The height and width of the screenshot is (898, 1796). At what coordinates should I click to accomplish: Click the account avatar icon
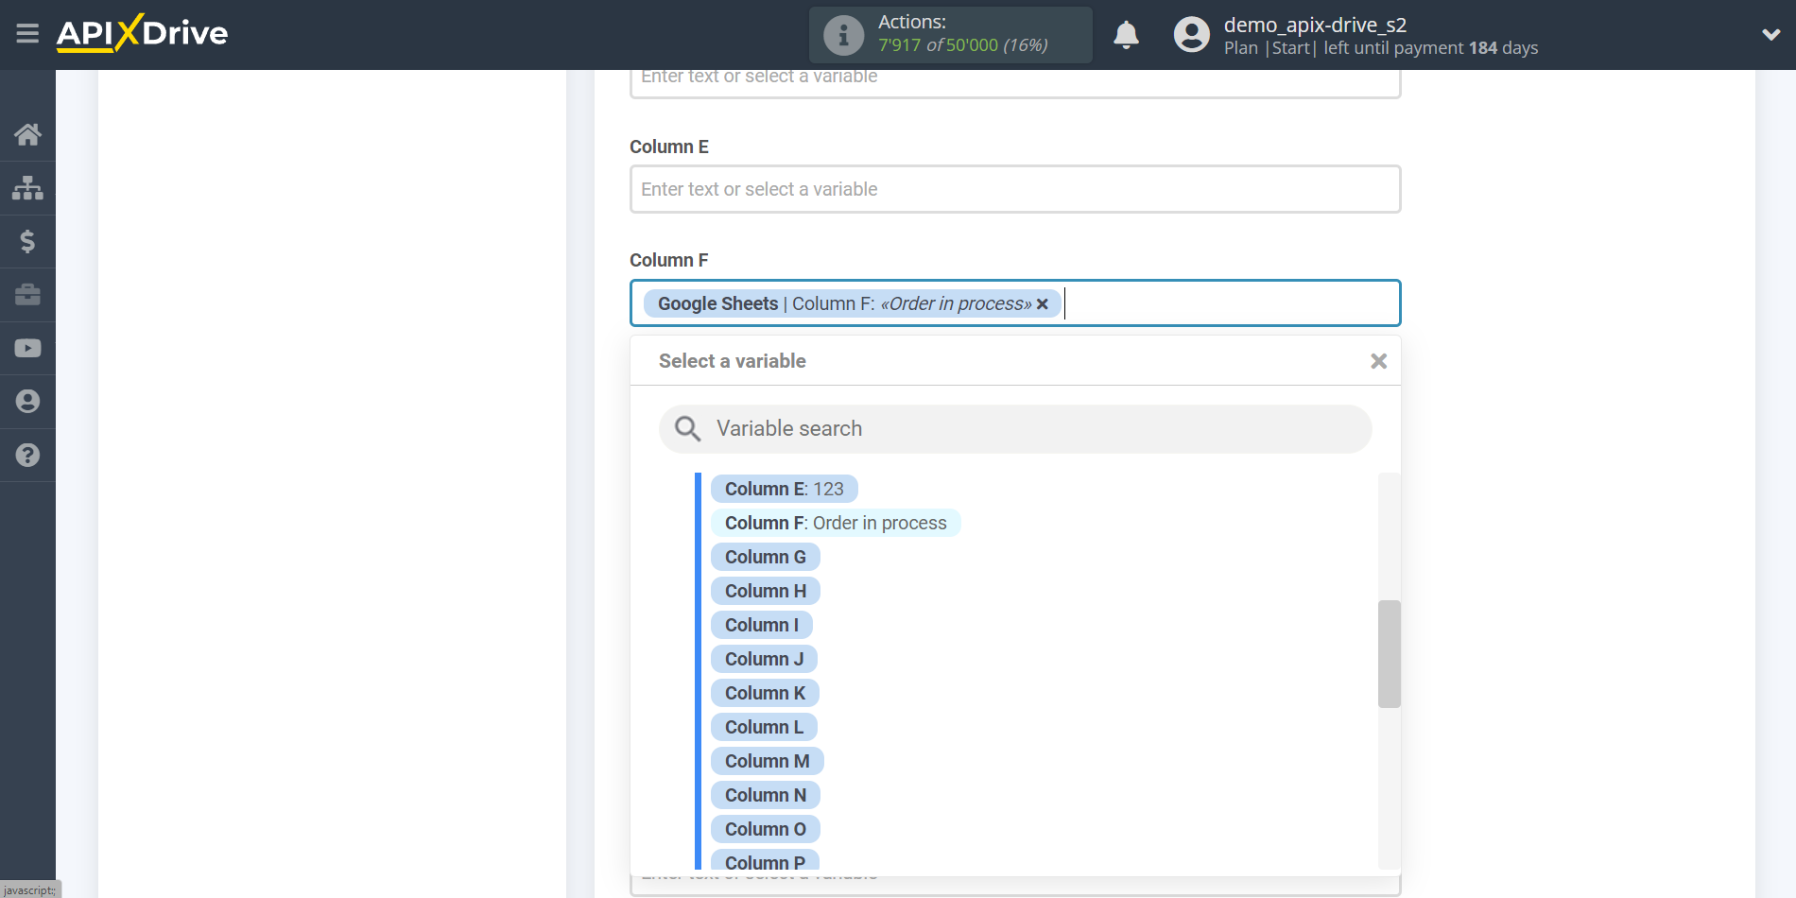click(1191, 35)
